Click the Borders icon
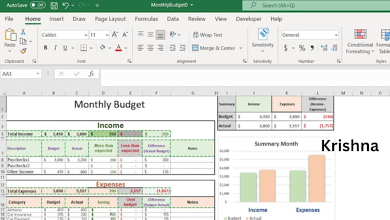Screen dimensions: 390x220 [x=84, y=48]
